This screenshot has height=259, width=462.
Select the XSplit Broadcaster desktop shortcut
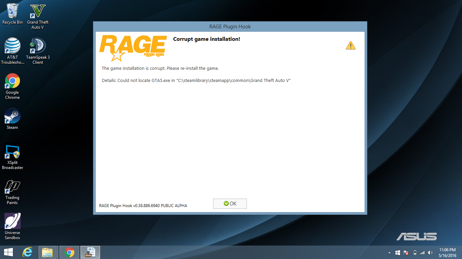(13, 157)
